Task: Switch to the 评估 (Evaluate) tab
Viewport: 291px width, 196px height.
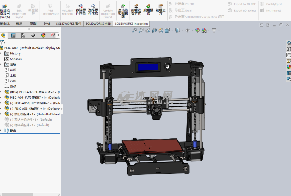Action: click(x=47, y=23)
